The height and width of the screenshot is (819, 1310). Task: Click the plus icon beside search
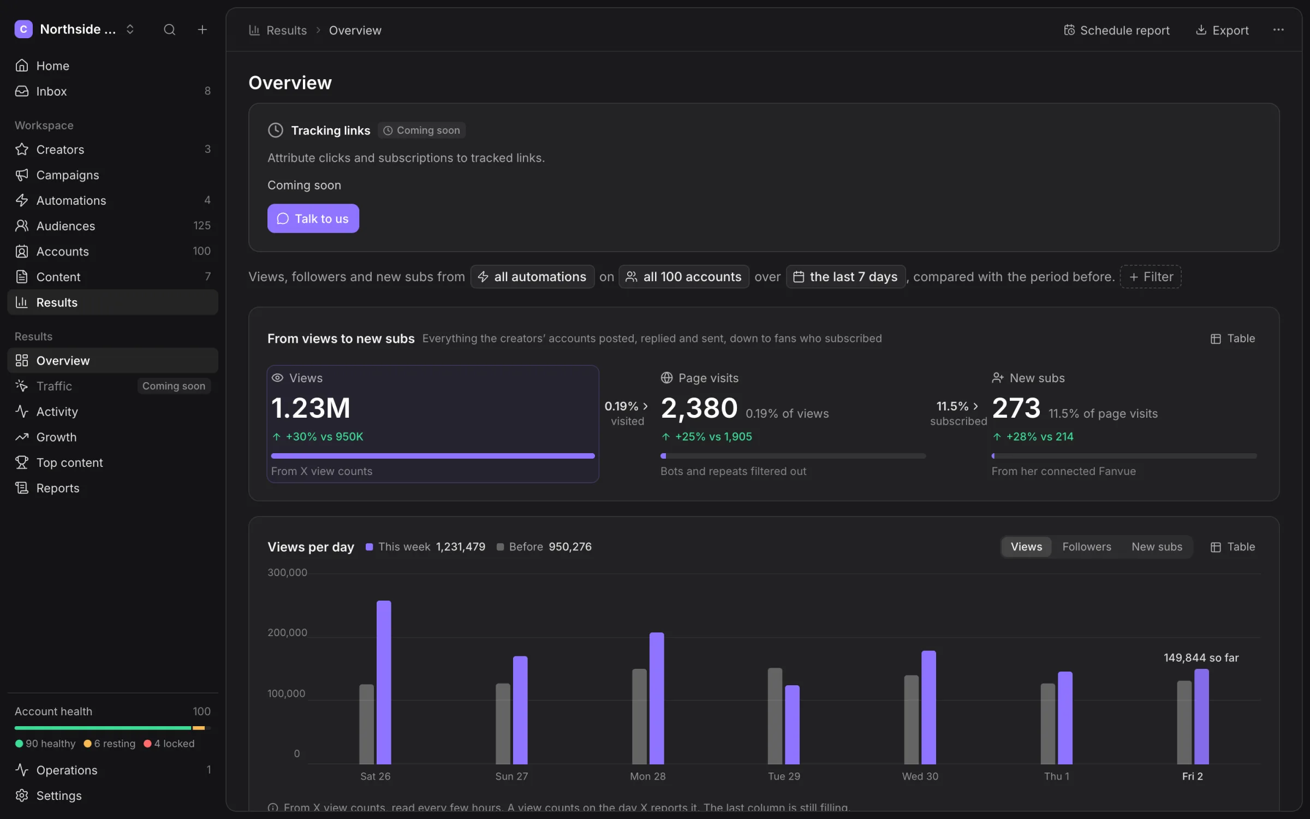202,29
